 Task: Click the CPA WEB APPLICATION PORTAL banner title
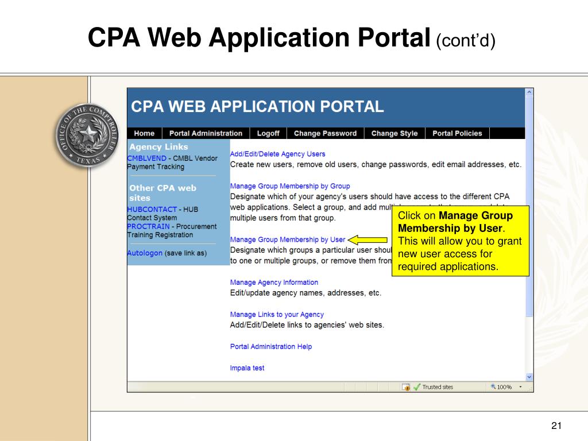pyautogui.click(x=257, y=106)
